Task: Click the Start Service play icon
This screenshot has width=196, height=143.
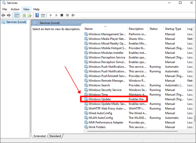Action: coord(51,15)
